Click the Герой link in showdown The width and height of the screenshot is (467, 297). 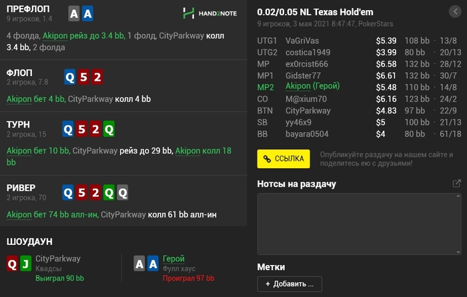[173, 259]
